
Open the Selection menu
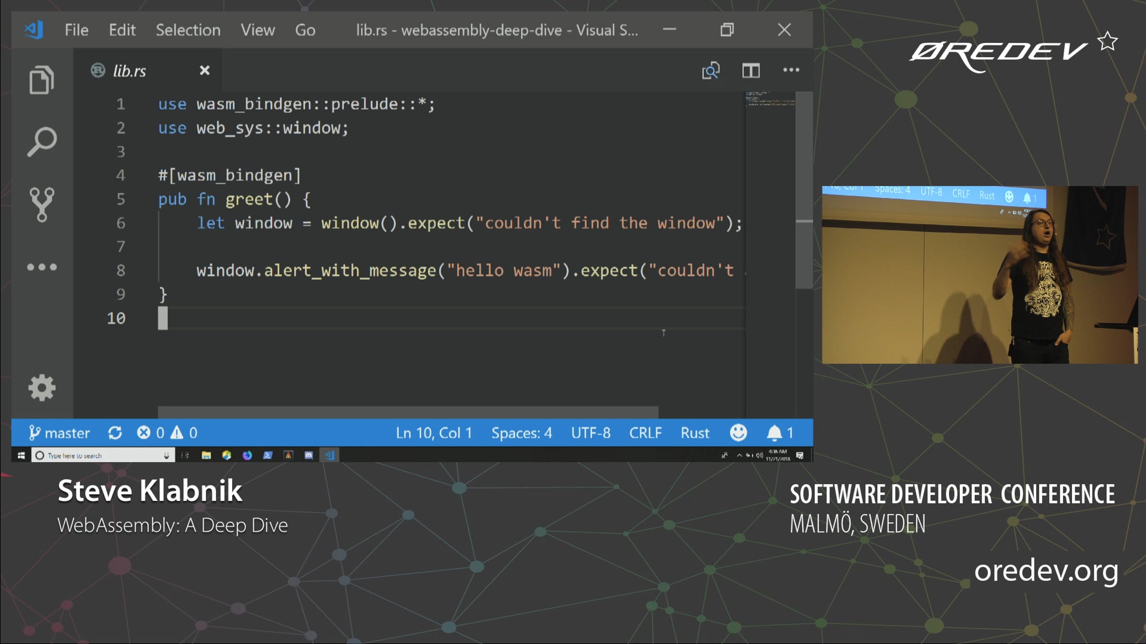pos(188,30)
